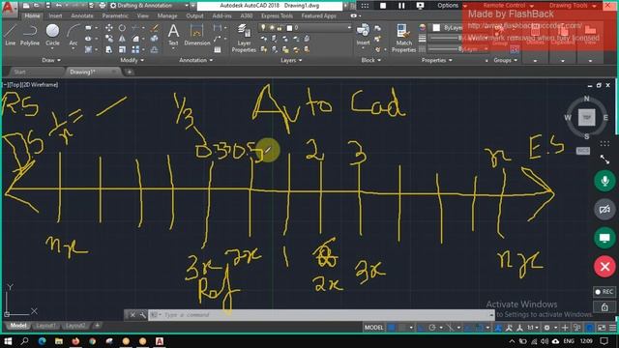Switch to the Layout1 tab
Screen dimensions: 619x348
click(45, 326)
